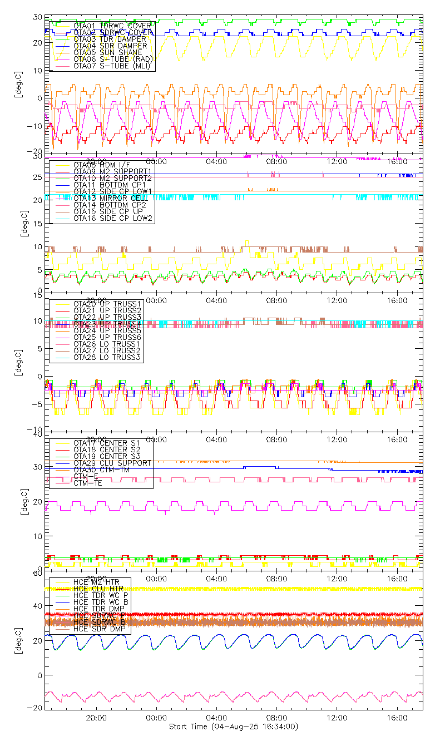Select the OTA29 CLU SUPPORT legend label
The width and height of the screenshot is (445, 751).
[x=112, y=463]
